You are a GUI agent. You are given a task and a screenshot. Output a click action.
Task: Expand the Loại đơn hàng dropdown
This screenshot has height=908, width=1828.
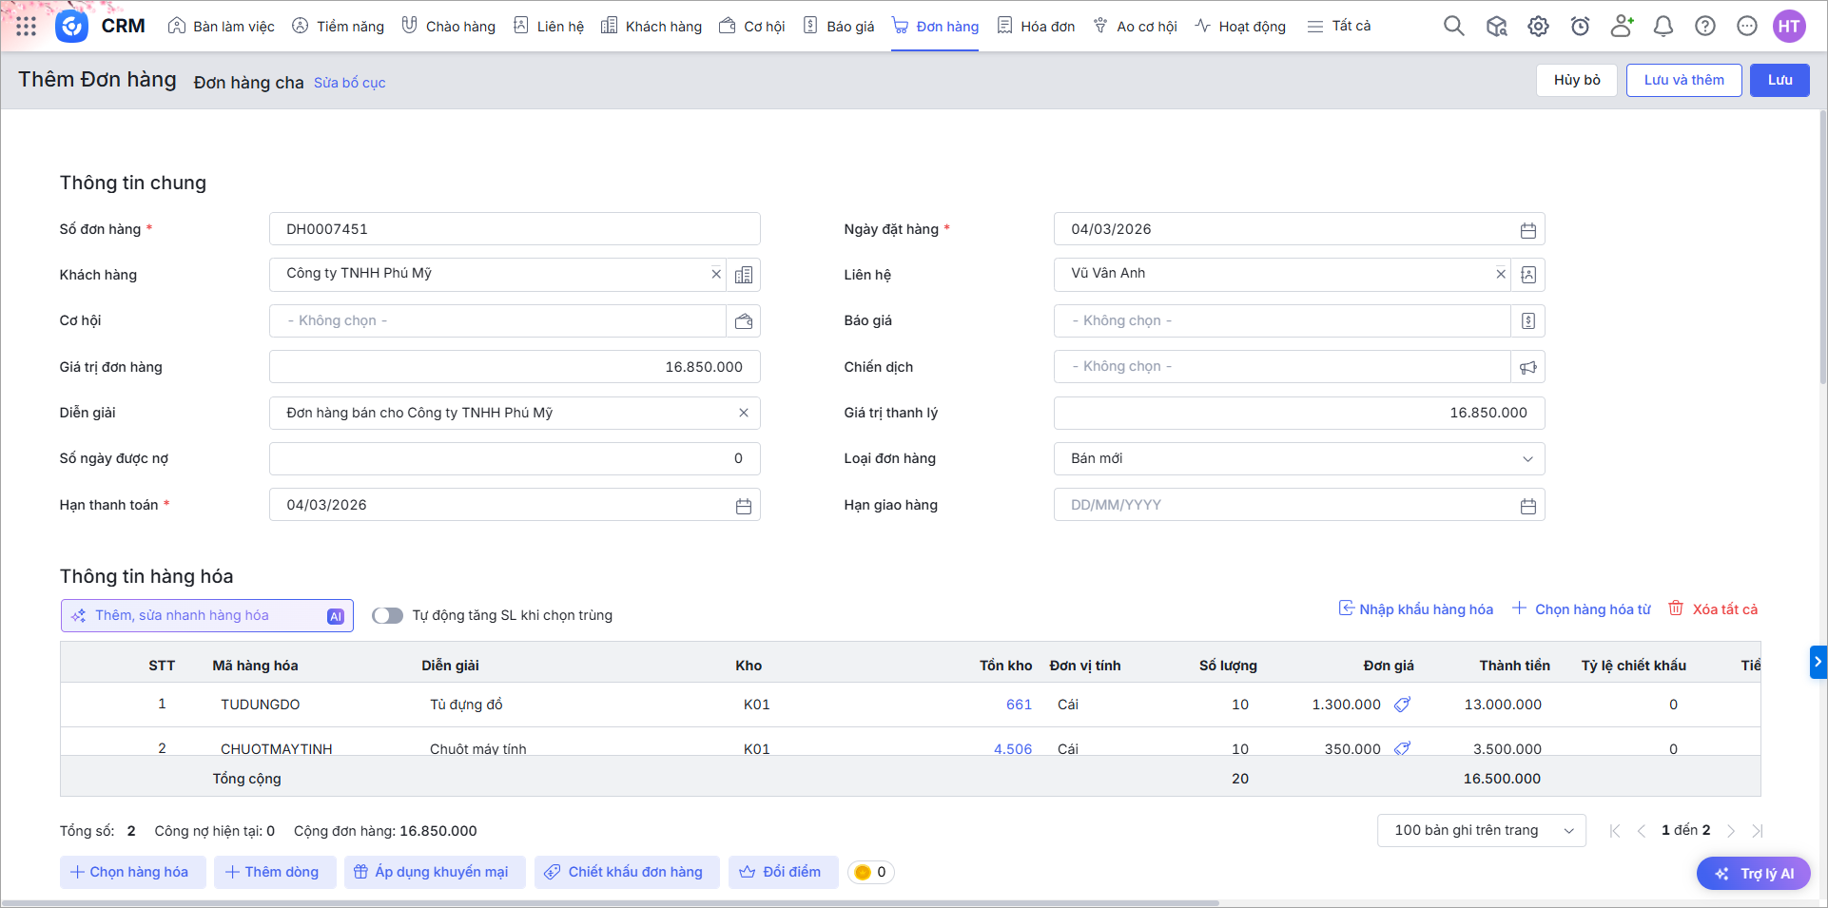tap(1527, 459)
